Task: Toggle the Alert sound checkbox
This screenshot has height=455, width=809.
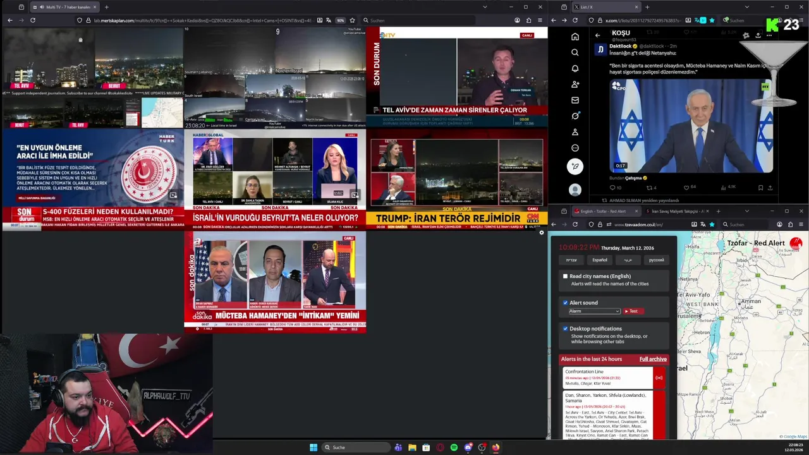Action: tap(565, 303)
